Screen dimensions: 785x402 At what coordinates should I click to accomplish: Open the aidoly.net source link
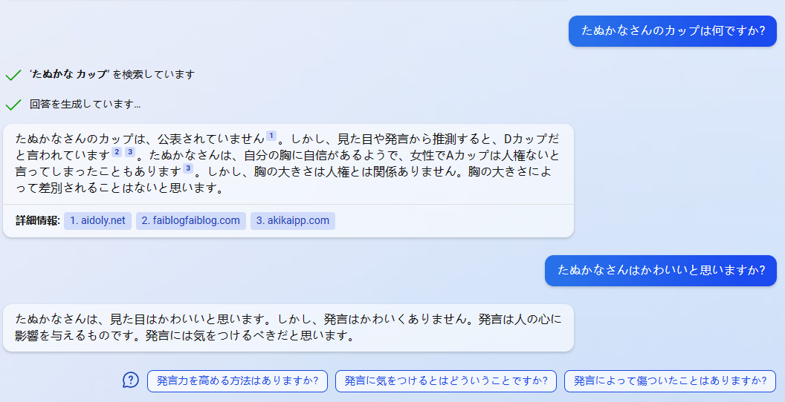[97, 221]
